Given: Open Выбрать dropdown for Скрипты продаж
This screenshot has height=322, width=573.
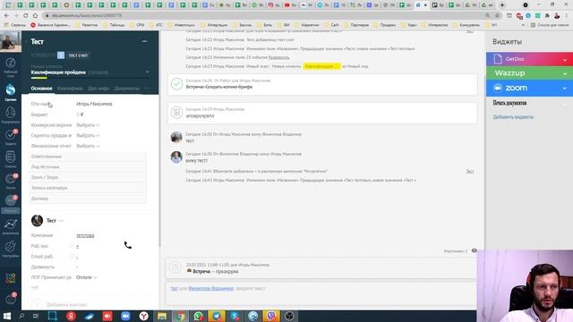Looking at the screenshot, I should [88, 135].
